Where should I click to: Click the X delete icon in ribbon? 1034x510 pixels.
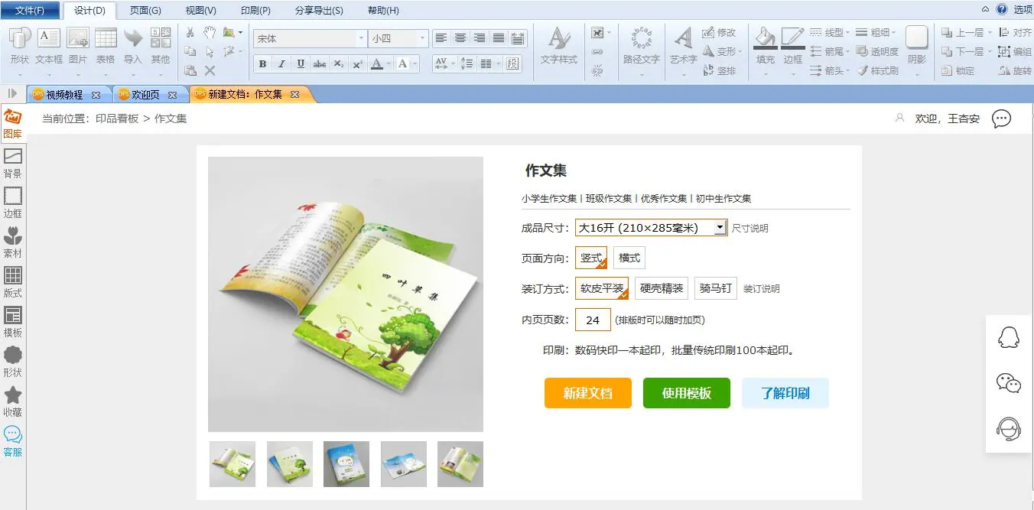tap(210, 70)
